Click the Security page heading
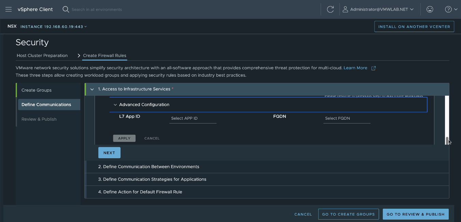This screenshot has height=222, width=461. [x=32, y=42]
